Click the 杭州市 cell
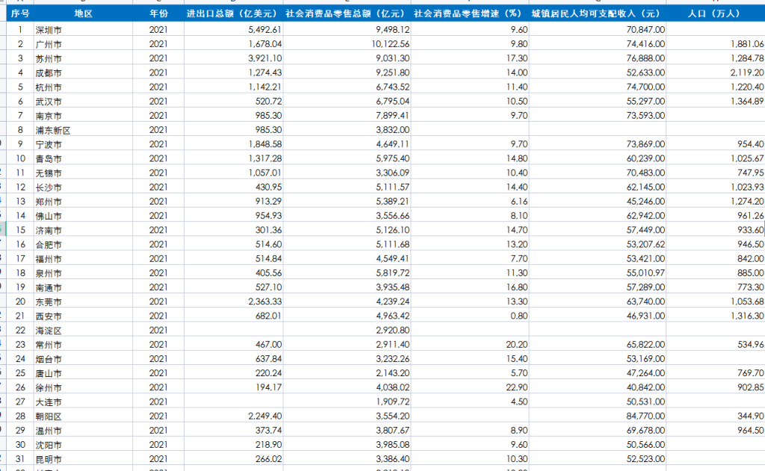The height and width of the screenshot is (471, 765). click(x=83, y=87)
